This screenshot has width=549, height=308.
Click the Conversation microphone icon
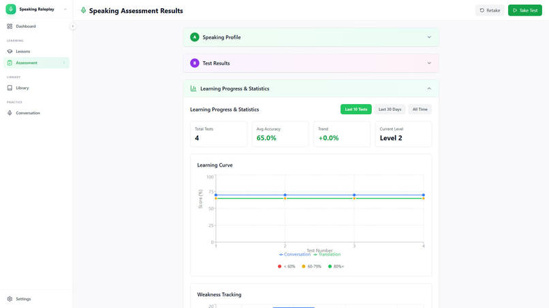[10, 113]
